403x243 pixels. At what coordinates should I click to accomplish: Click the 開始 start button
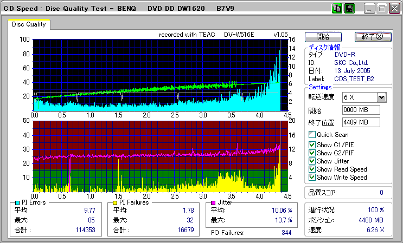[323, 37]
